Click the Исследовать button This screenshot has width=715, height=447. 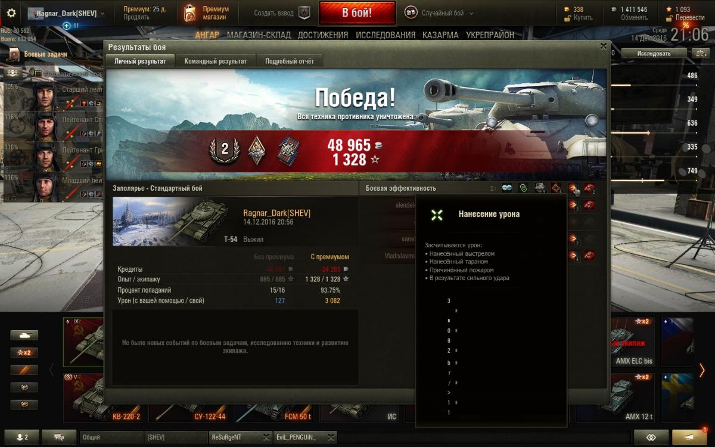pos(654,53)
